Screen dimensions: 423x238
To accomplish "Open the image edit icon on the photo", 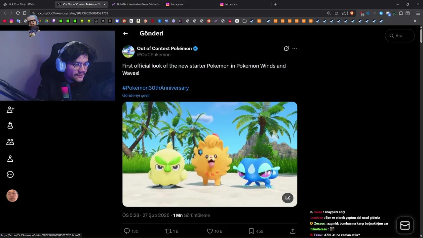I will (288, 198).
